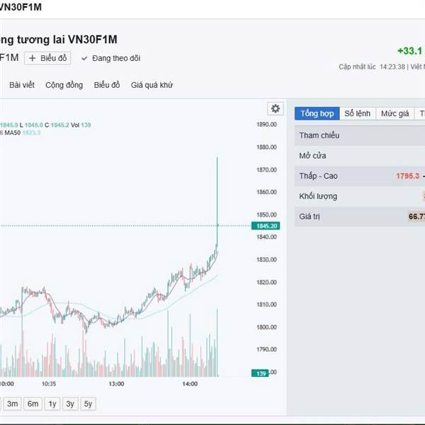Click the plus icon on Biểu đồ button
425x425 pixels.
click(x=33, y=58)
